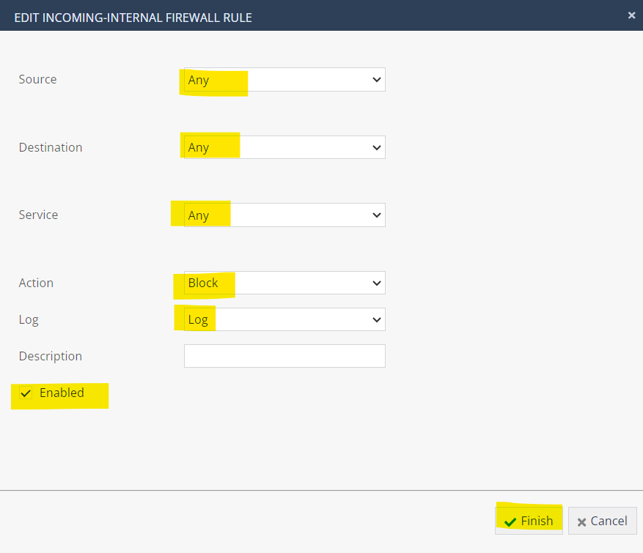Viewport: 643px width, 553px height.
Task: Click the chevron arrow of the Action field
Action: tap(377, 283)
